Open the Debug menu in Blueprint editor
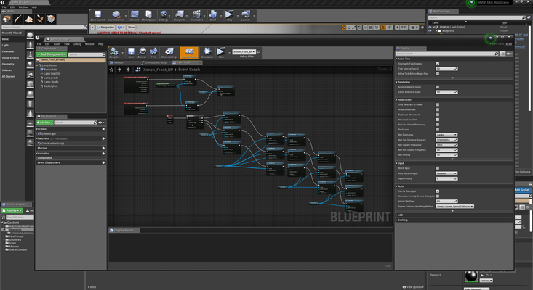This screenshot has width=533, height=290. 76,43
